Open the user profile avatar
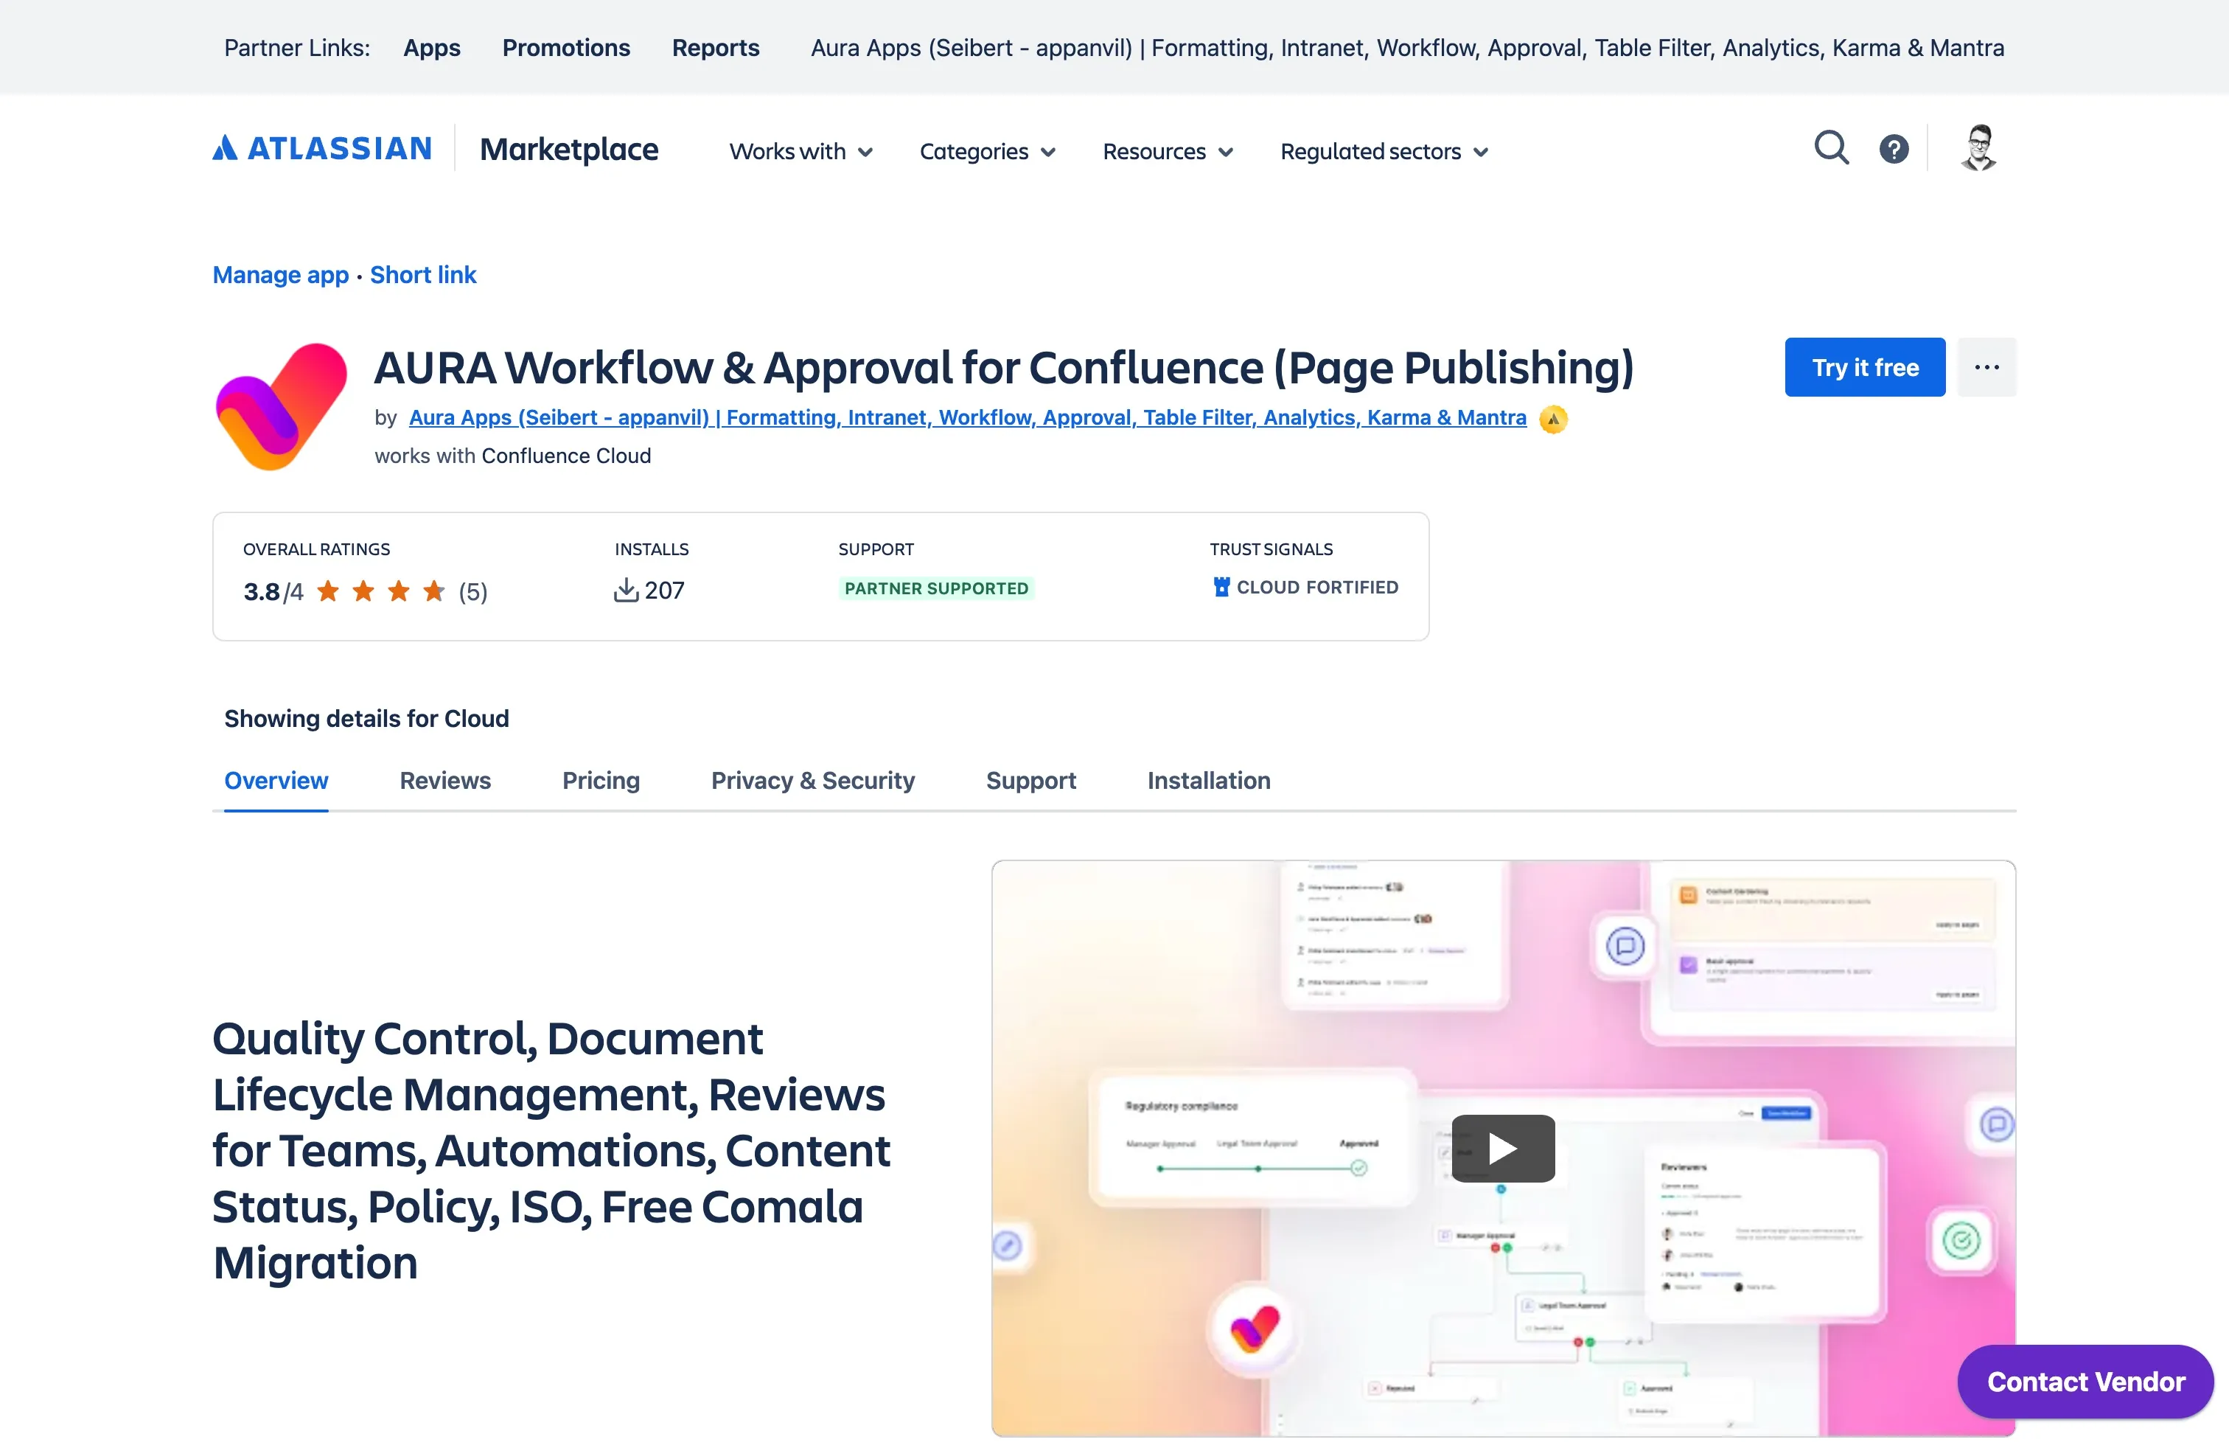The height and width of the screenshot is (1448, 2229). (x=1978, y=148)
